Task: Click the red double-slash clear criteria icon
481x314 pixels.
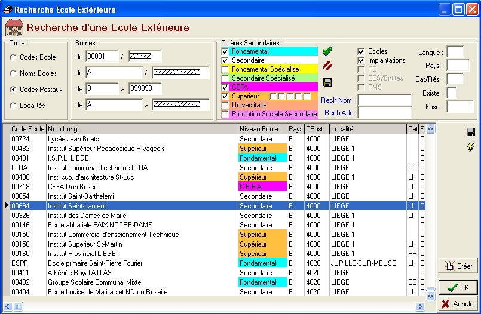Action: 327,66
